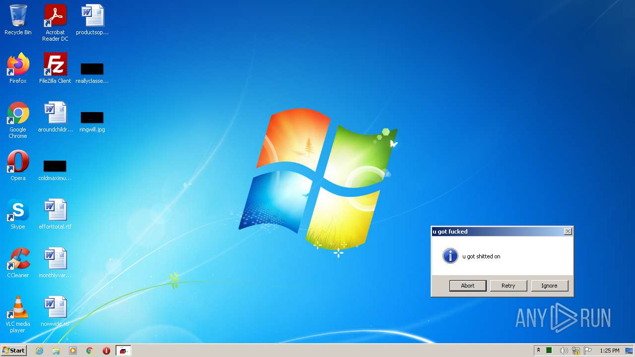This screenshot has width=635, height=357.
Task: Click Abort in the dialog
Action: [468, 286]
